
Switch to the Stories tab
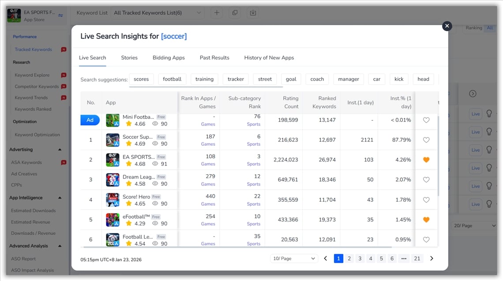click(x=129, y=57)
